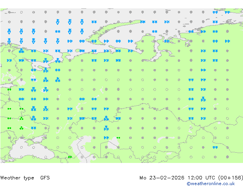Open the weatheronline.co.uk copyright link
The width and height of the screenshot is (243, 187).
point(211,184)
